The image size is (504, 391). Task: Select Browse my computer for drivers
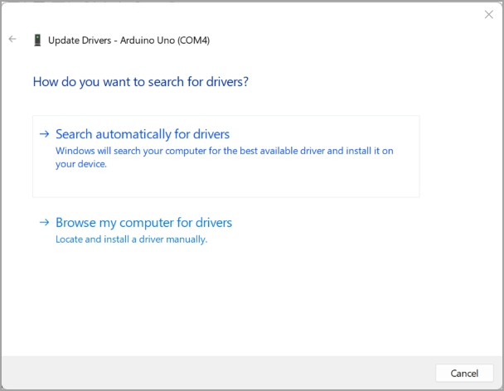click(x=143, y=223)
